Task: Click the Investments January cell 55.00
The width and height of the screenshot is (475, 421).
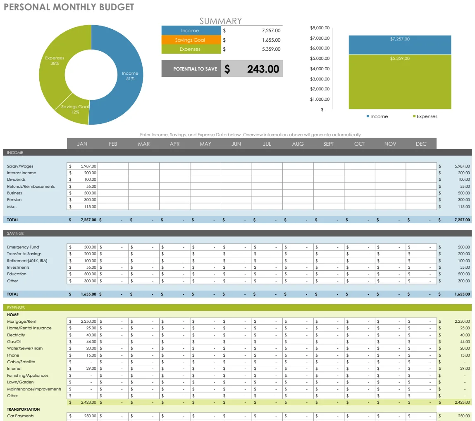Action: (82, 267)
